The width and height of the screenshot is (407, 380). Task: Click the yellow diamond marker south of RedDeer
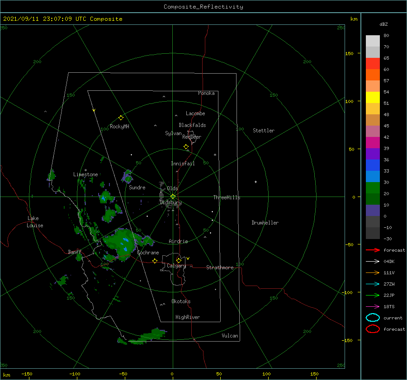click(x=186, y=146)
